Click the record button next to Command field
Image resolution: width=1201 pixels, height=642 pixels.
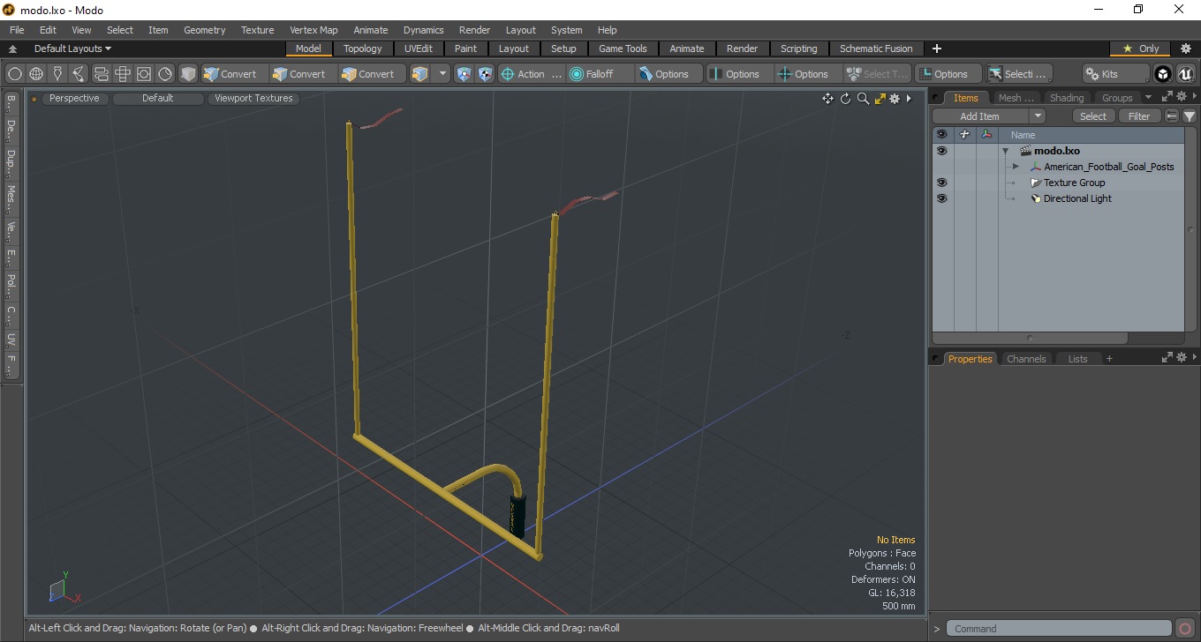(x=1185, y=629)
